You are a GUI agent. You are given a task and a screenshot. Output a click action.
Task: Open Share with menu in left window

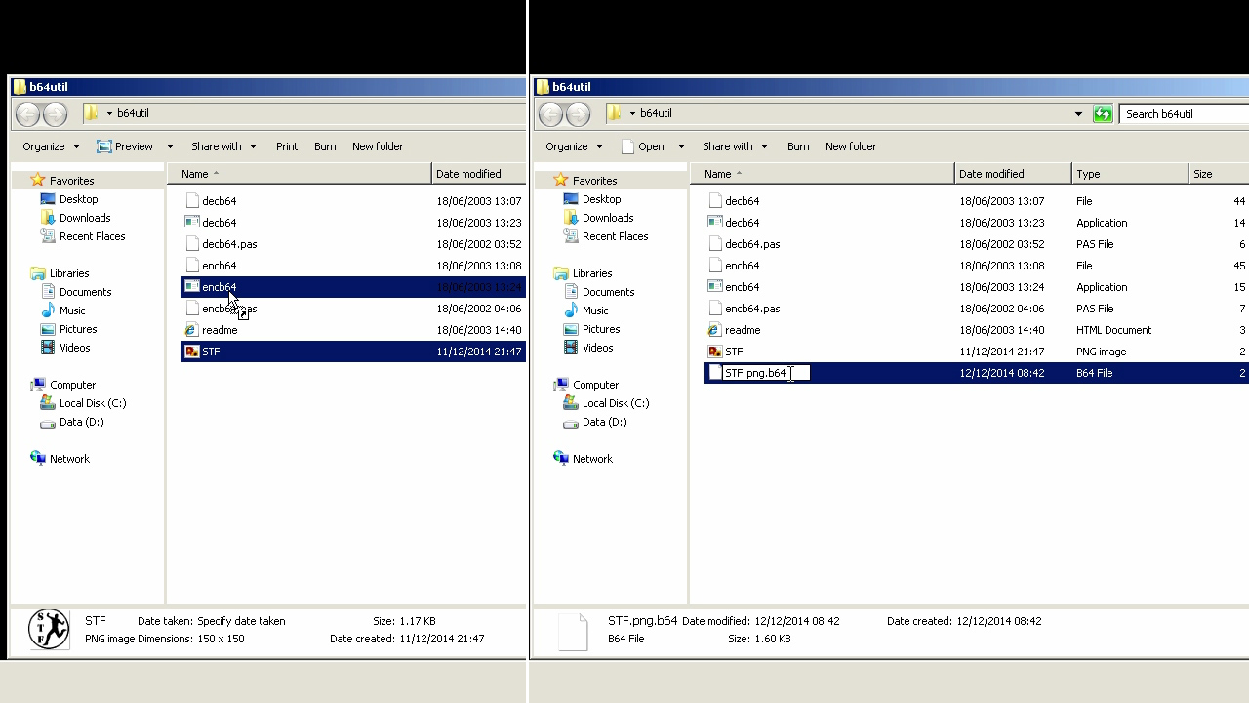tap(223, 146)
